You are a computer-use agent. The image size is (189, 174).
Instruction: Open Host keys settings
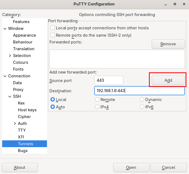coord(27,110)
